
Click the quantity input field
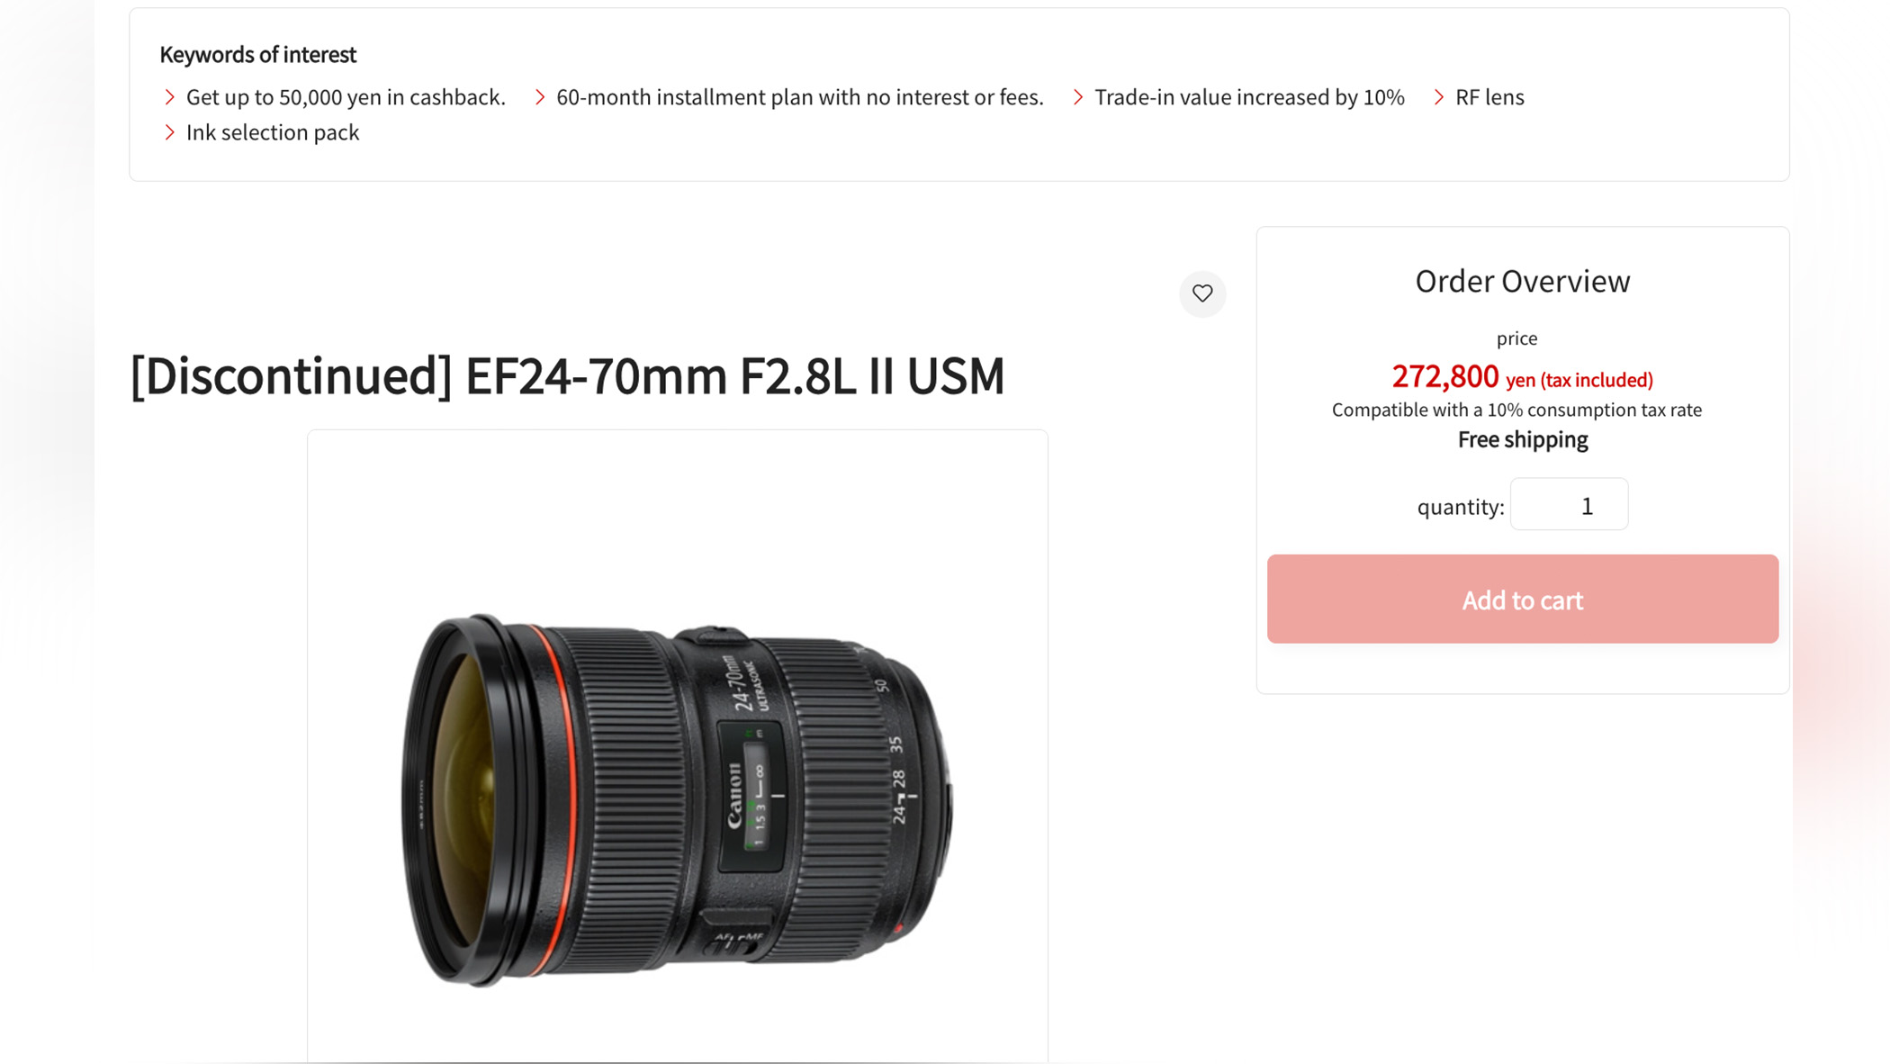click(1569, 504)
